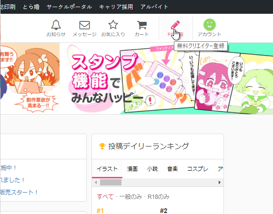273x214 pixels.
Task: Click the news link ending 販売スタート！
Action: [x=19, y=192]
